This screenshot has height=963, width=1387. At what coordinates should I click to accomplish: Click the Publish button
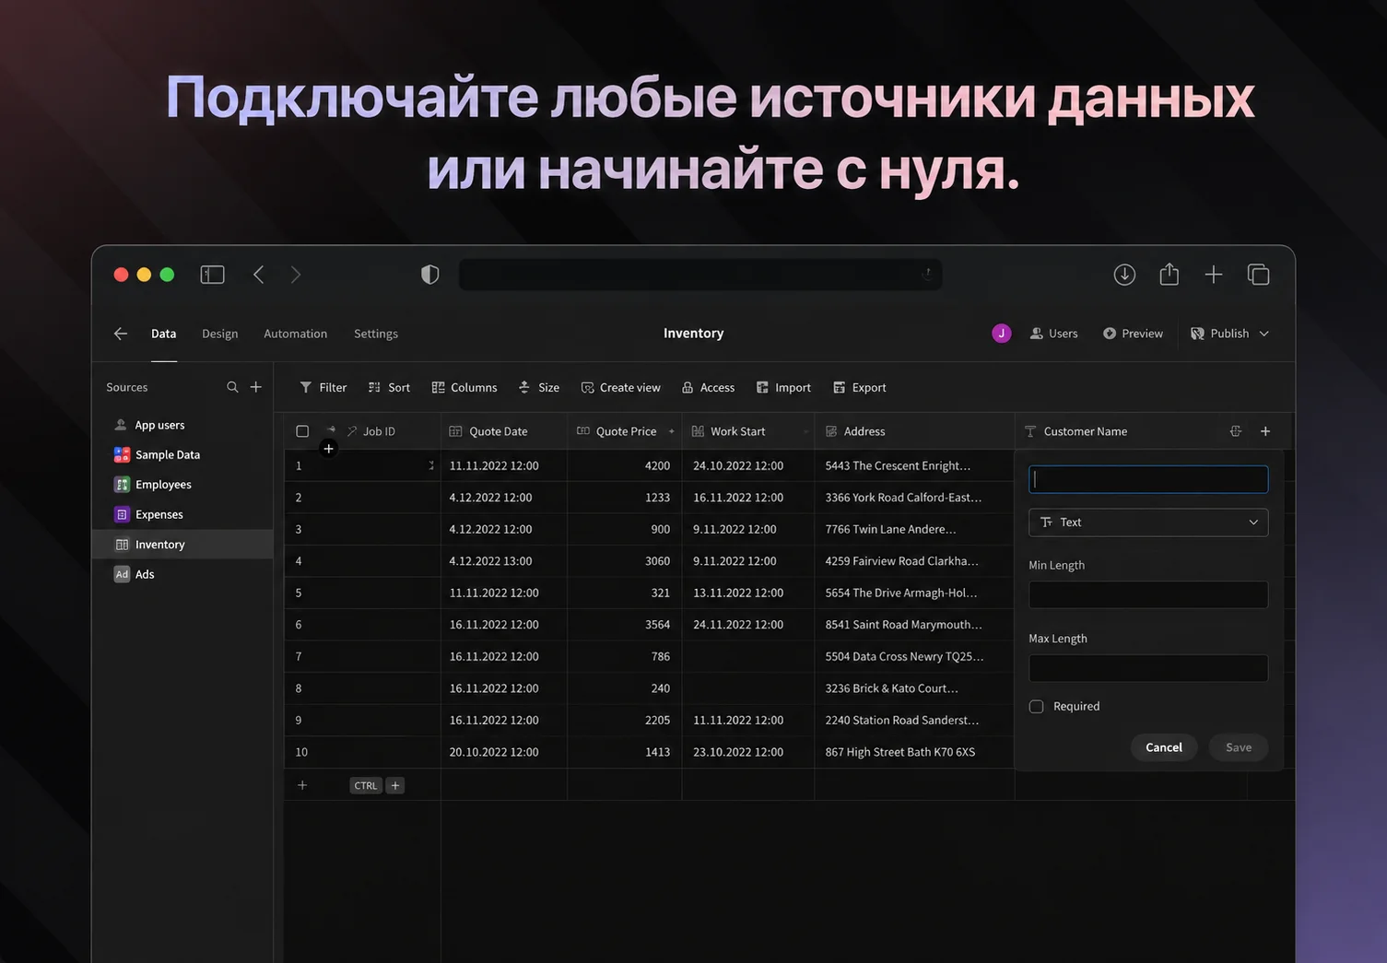[1219, 334]
